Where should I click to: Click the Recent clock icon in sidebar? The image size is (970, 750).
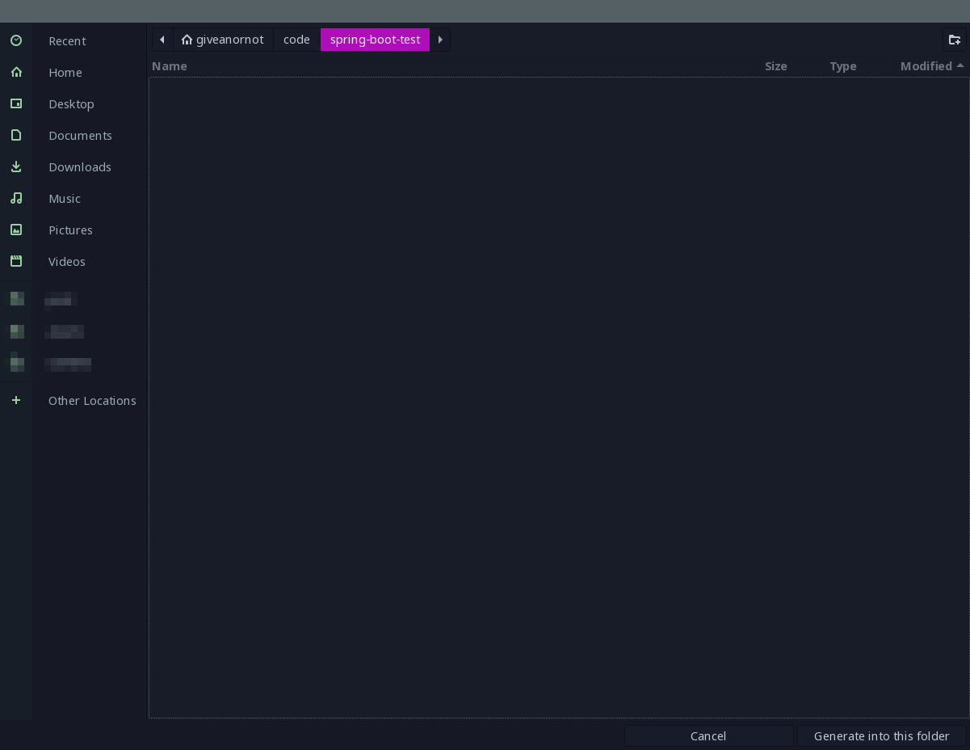[x=16, y=40]
